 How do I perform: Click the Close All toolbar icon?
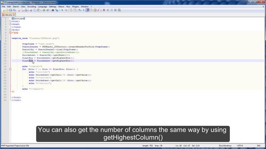[22, 10]
